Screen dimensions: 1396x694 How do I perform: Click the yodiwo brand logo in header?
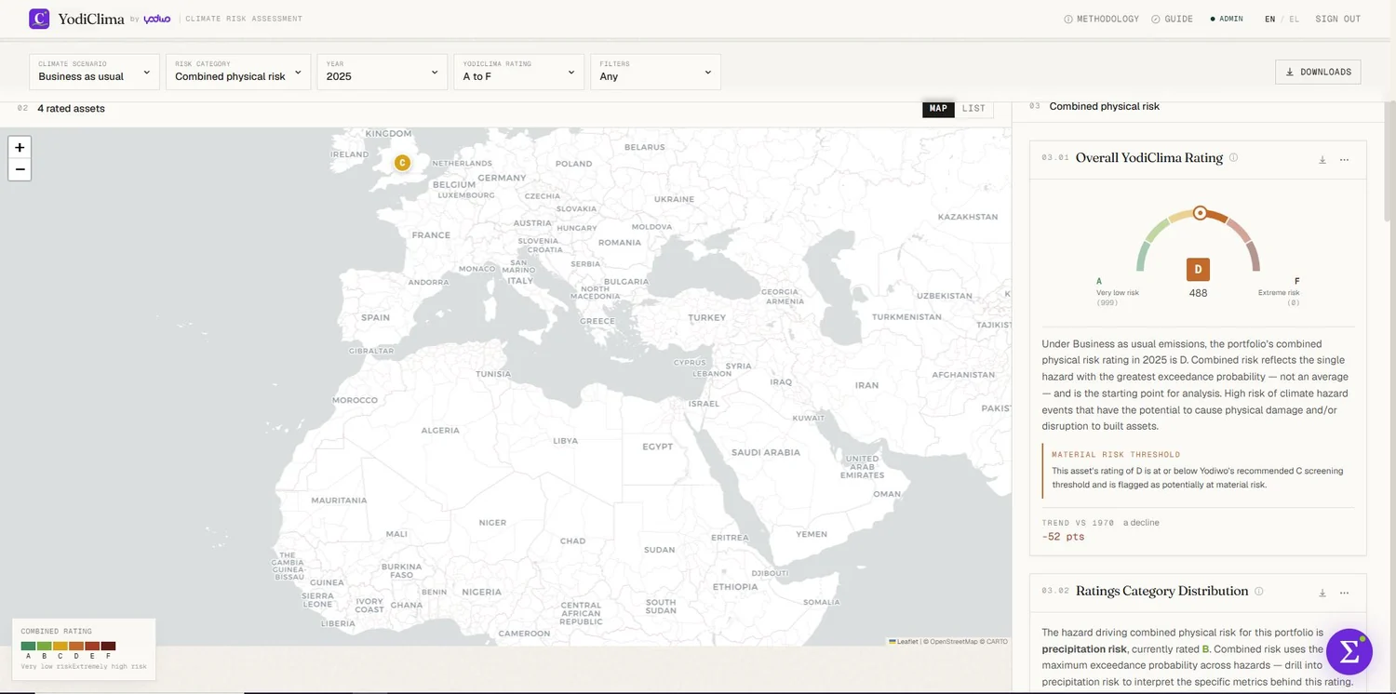click(x=157, y=19)
